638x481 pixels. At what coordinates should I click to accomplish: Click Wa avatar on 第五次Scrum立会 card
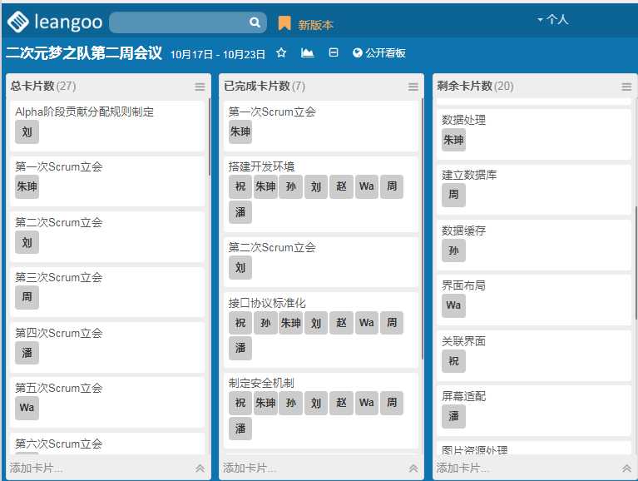click(x=27, y=408)
